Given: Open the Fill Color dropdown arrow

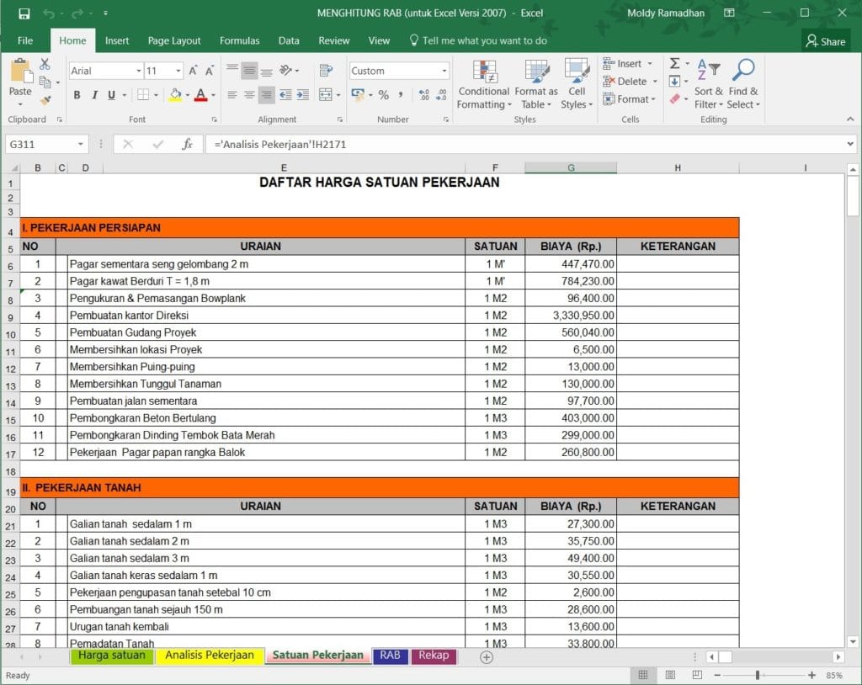Looking at the screenshot, I should (x=188, y=94).
